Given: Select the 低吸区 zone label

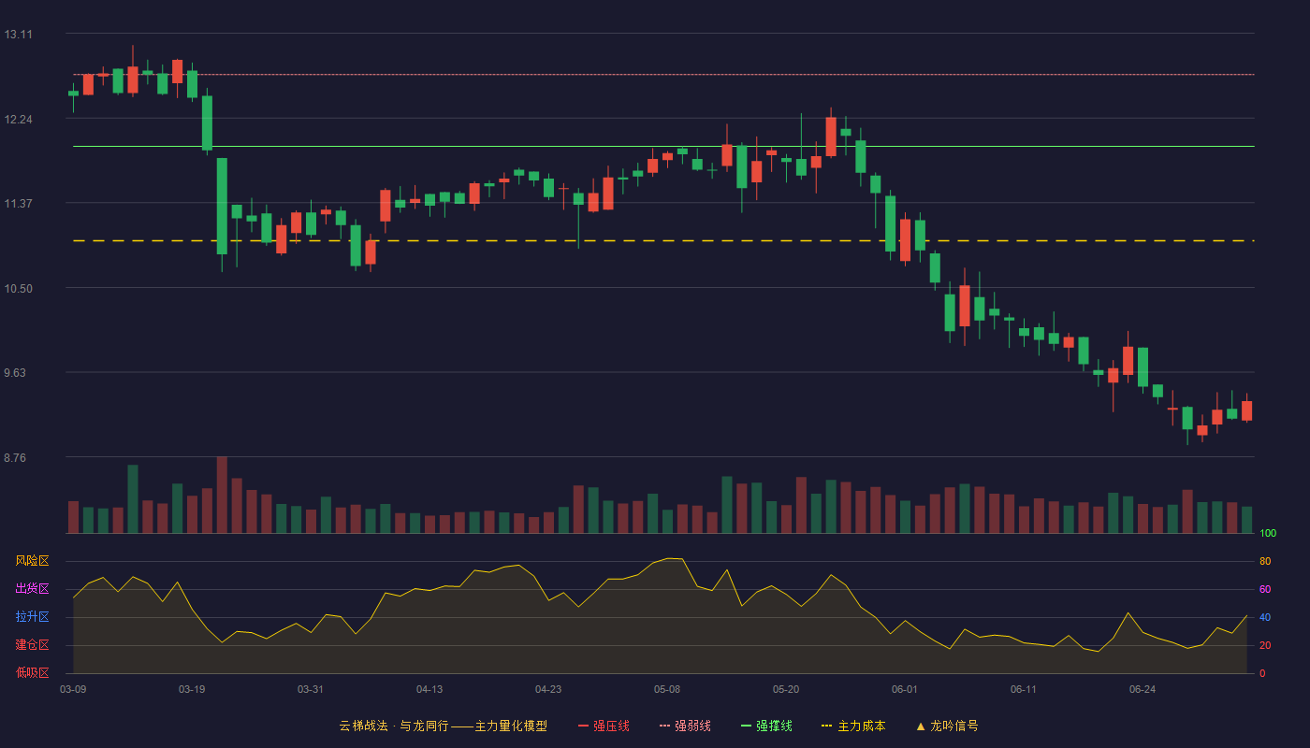Looking at the screenshot, I should pos(32,673).
